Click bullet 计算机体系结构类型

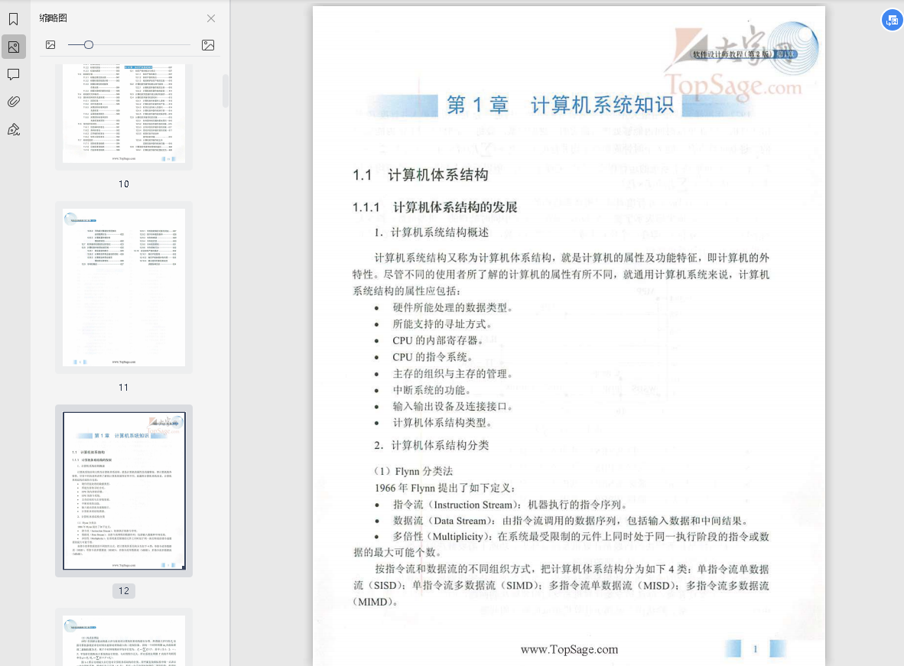pos(442,423)
